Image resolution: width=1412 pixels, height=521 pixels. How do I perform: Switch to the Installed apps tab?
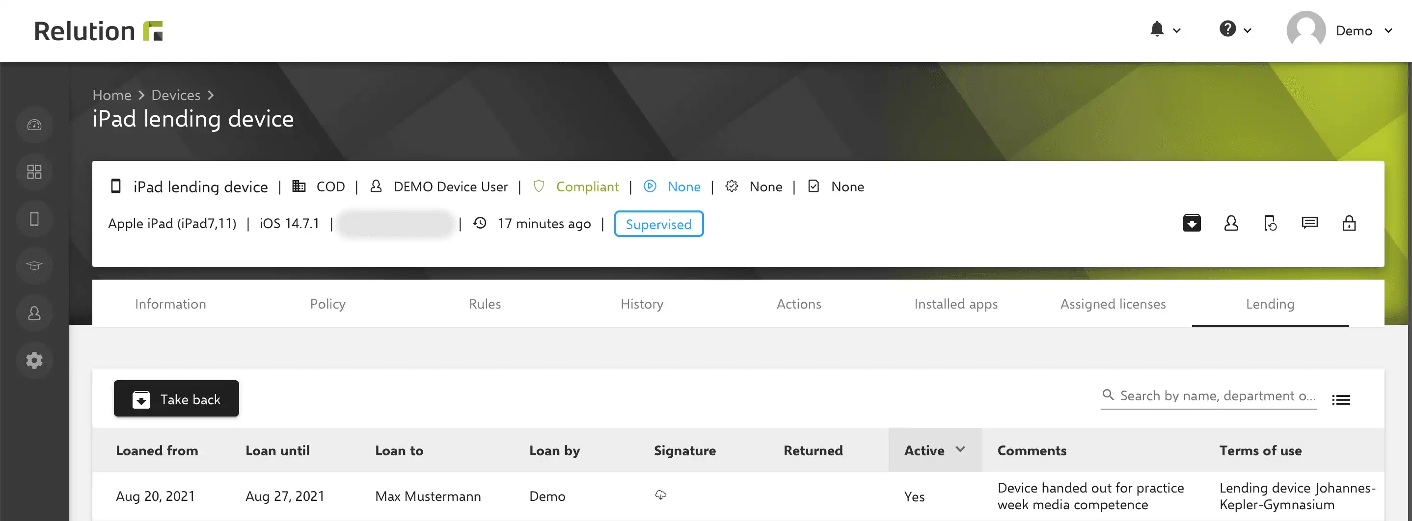(955, 304)
